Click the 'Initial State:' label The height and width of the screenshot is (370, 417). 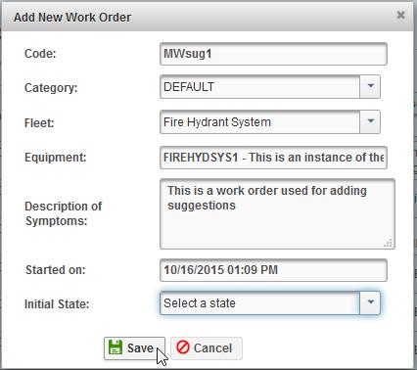click(57, 304)
